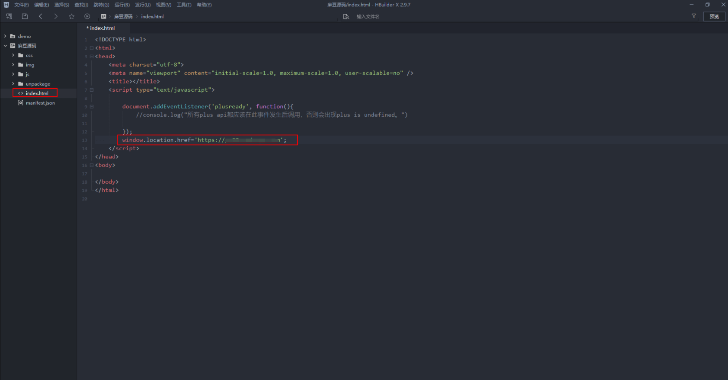Go forward with the right arrow icon
Screen dimensions: 728x380
pos(56,16)
